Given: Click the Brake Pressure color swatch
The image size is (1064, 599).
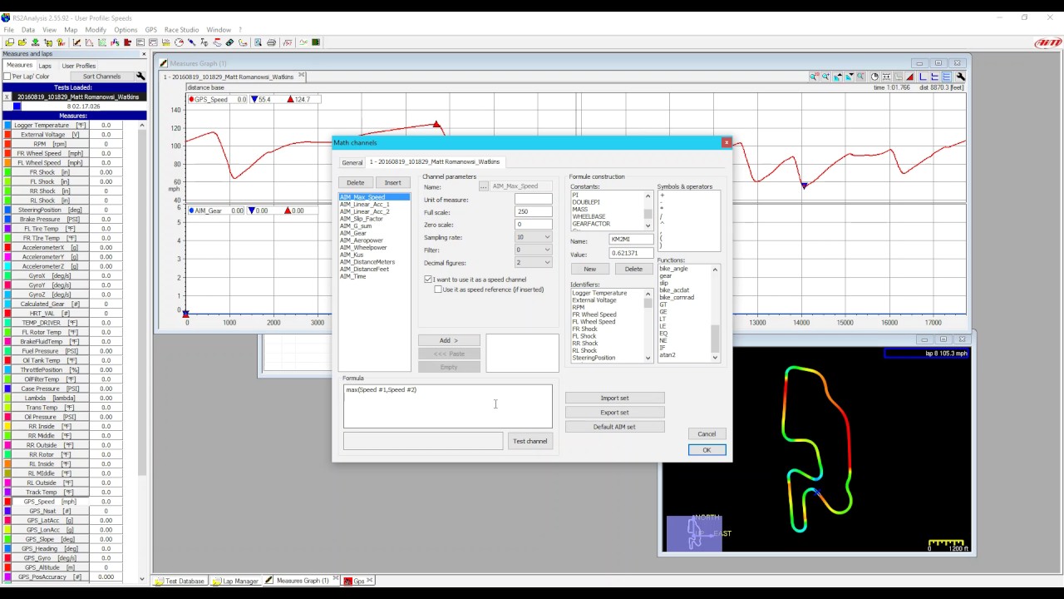Looking at the screenshot, I should tap(7, 220).
